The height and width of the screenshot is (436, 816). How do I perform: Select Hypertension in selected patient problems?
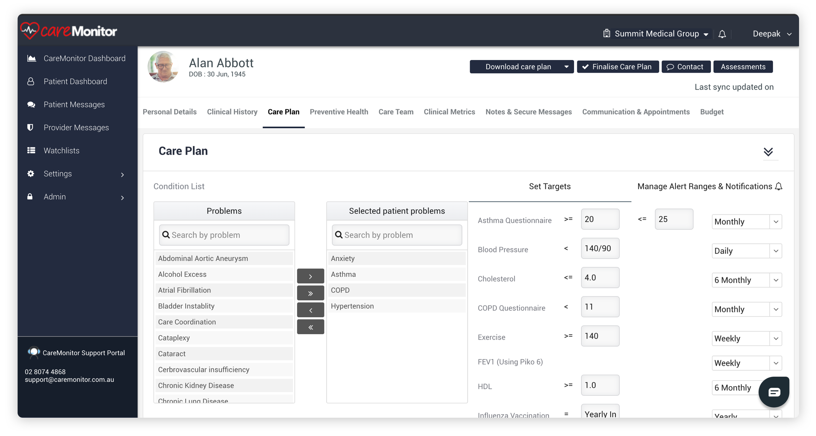coord(397,306)
